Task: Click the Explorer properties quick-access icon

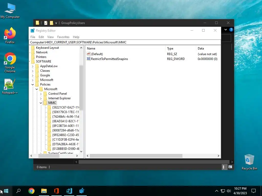Action: click(46, 23)
